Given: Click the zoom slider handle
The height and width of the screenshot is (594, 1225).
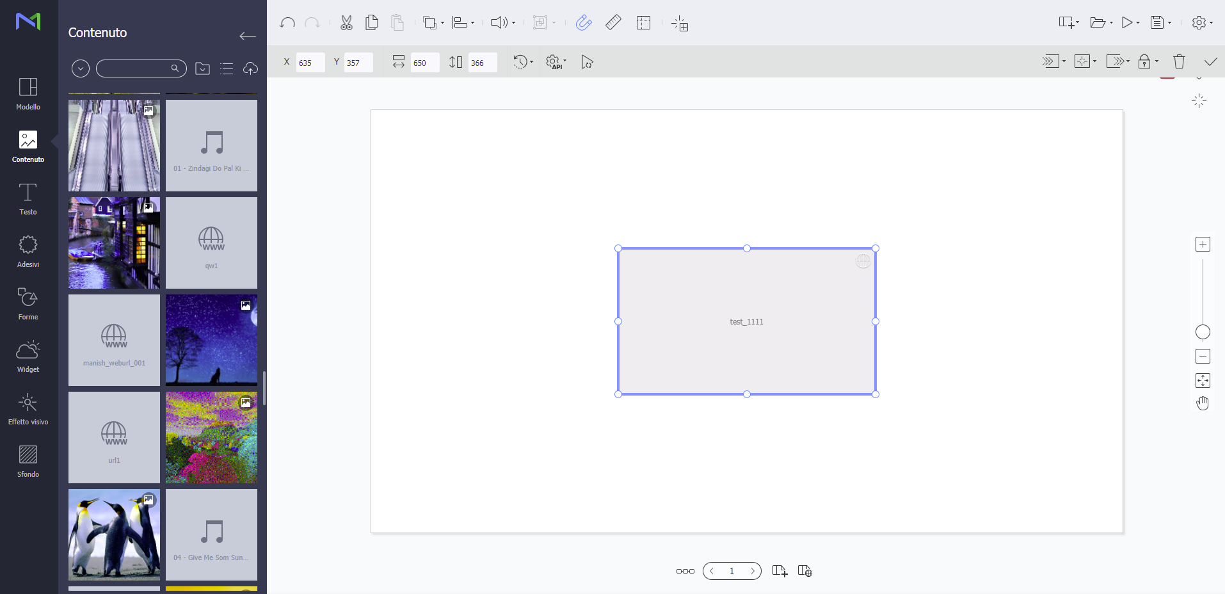Looking at the screenshot, I should pyautogui.click(x=1203, y=332).
